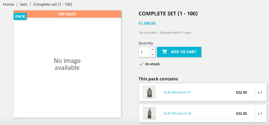Click the x 1 quantity for KLM Miniature 02
269x125 pixels.
tap(260, 113)
